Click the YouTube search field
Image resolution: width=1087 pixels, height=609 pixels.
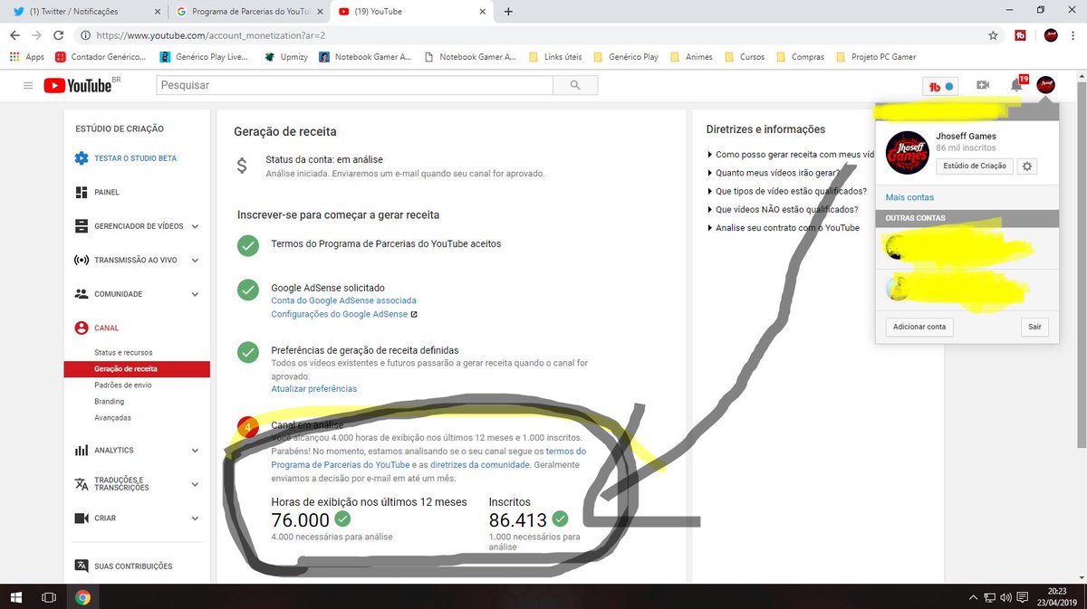354,85
